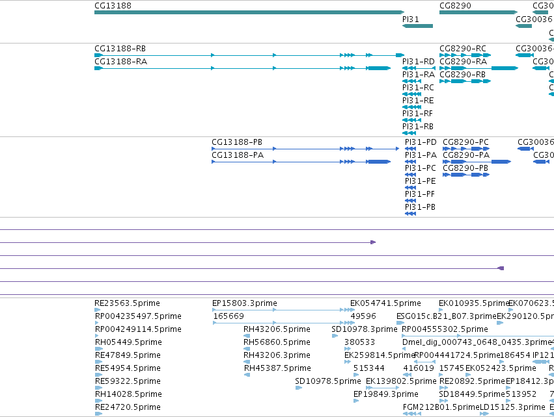Click the purple left-pointing arrow feature end
Viewport: 554px width, 417px height.
tap(501, 268)
